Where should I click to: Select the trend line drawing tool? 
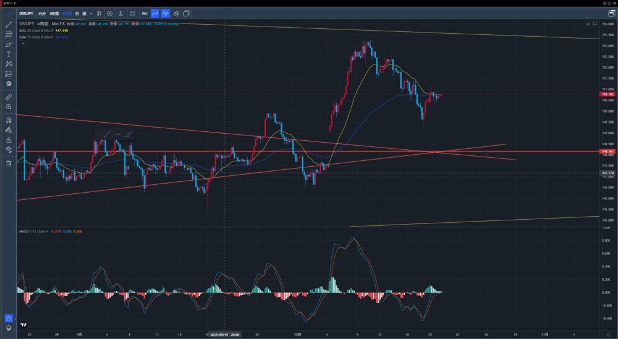[x=8, y=25]
